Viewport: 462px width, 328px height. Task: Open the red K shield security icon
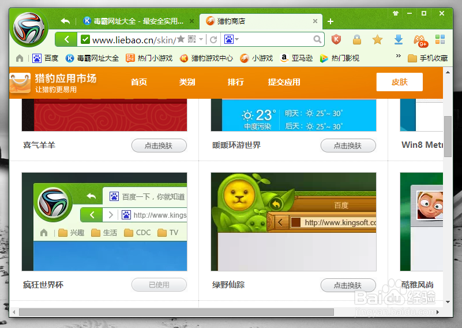(x=336, y=39)
